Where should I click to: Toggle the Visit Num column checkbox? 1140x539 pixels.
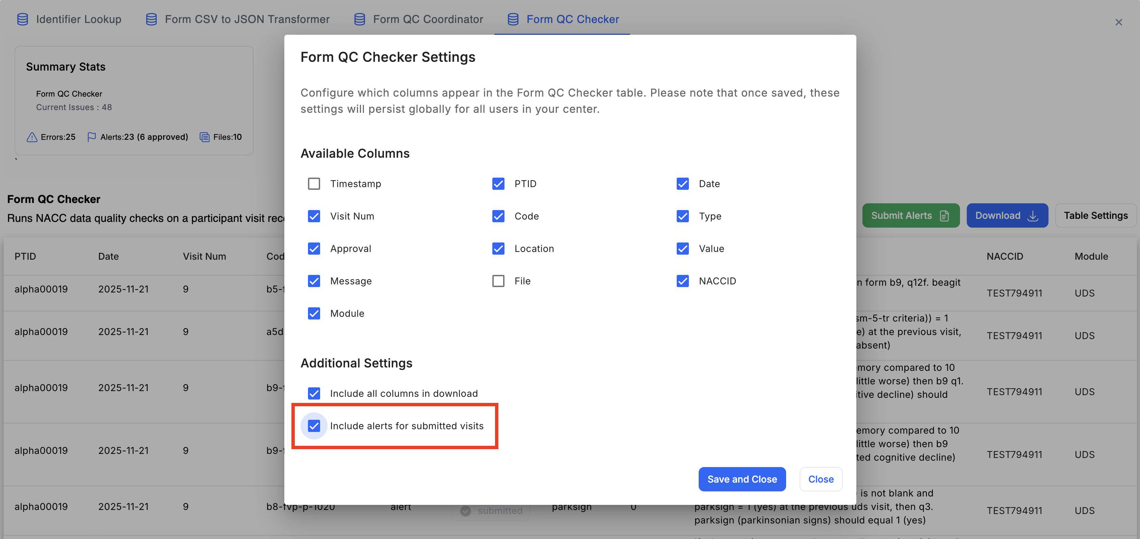click(x=314, y=216)
